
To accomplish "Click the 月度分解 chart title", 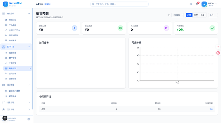I will (136, 43).
